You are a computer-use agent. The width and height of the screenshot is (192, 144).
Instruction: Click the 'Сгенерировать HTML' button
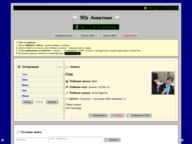coord(139,116)
